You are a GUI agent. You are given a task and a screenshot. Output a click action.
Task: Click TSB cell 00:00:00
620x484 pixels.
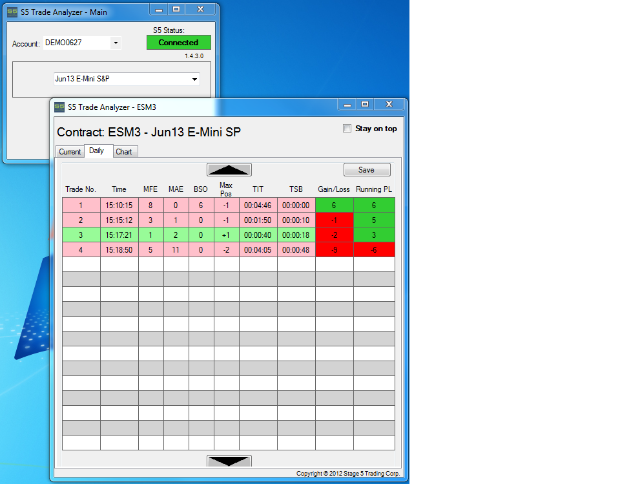coord(296,205)
